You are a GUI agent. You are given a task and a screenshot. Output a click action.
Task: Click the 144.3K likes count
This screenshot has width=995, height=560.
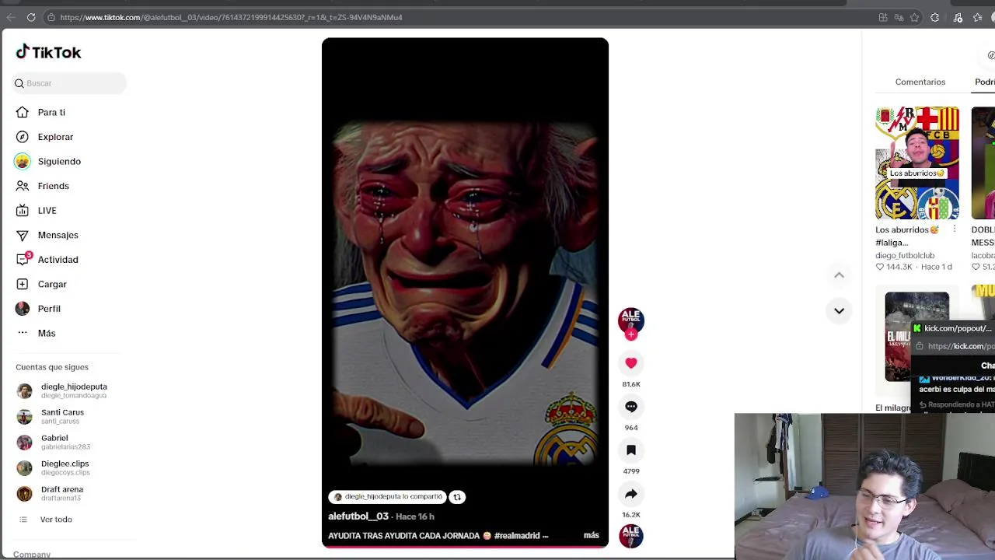coord(899,267)
